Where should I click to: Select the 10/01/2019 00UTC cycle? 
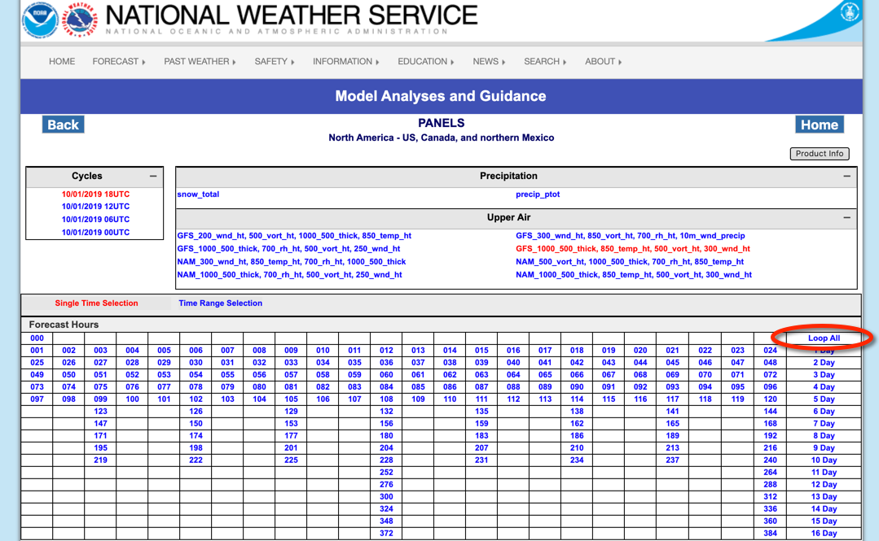pyautogui.click(x=95, y=233)
